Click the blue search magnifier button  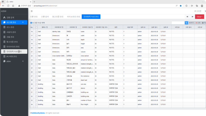187,23
